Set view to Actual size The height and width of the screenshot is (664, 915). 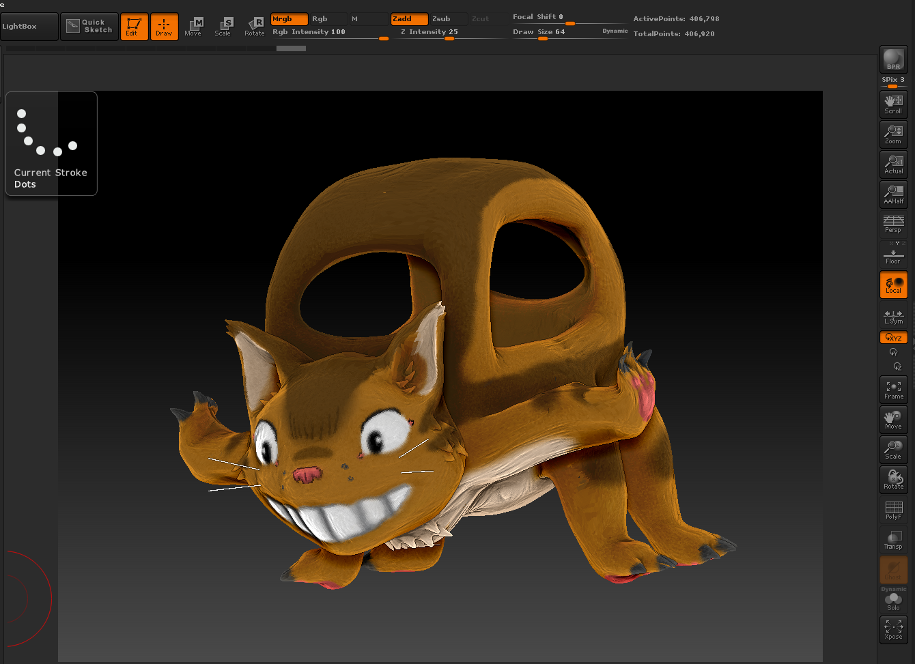(x=893, y=164)
